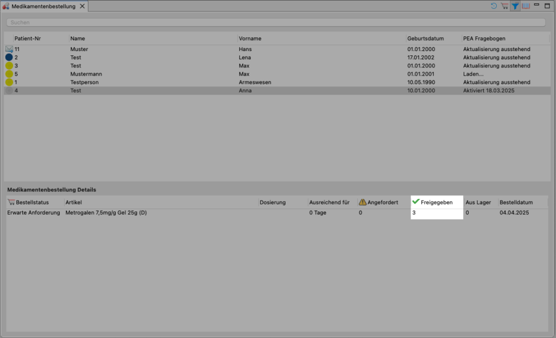Click the cart icon beside Bestellstatus

pos(11,202)
